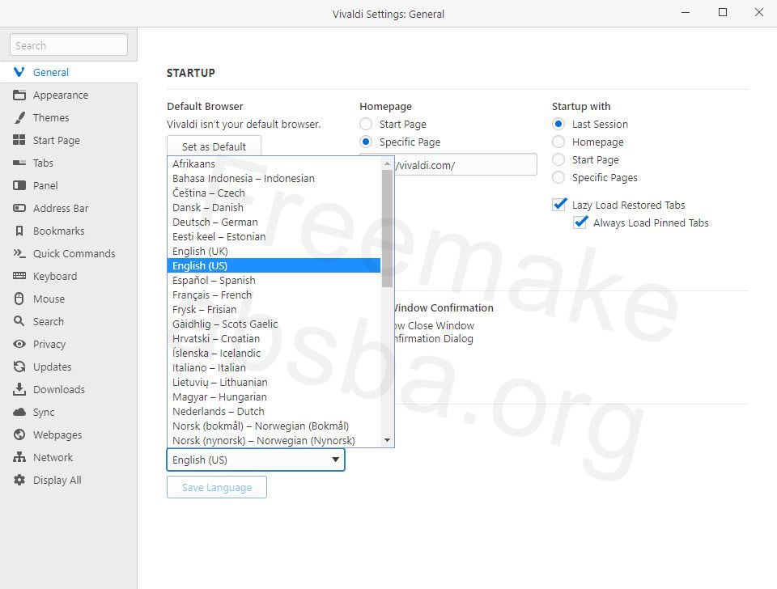The width and height of the screenshot is (777, 589).
Task: Choose Specific Pages under Startup with
Action: [x=558, y=177]
